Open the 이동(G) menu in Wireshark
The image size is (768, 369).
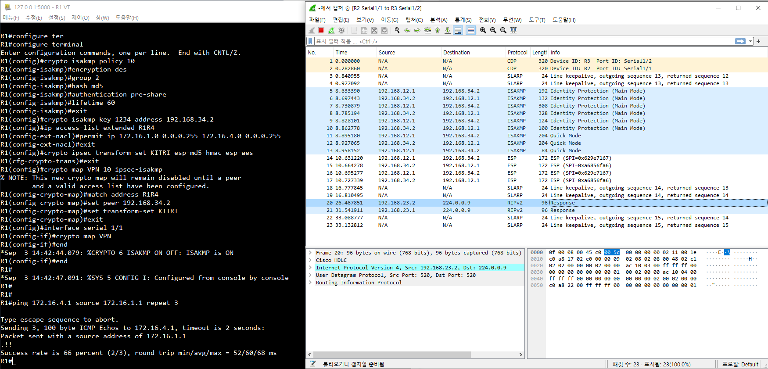click(x=389, y=20)
